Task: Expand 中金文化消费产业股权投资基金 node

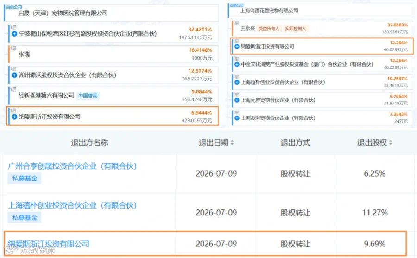Action: (x=237, y=65)
